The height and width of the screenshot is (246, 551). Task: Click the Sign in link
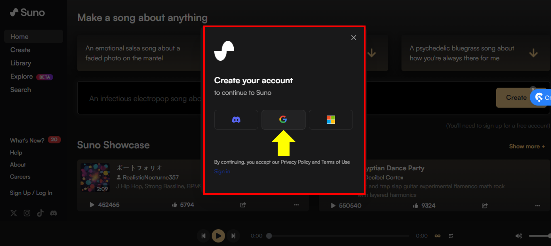pos(222,171)
